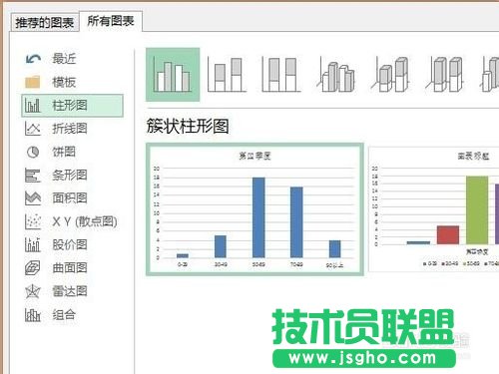499x374 pixels.
Task: Select the 面积图 category label
Action: [x=70, y=198]
